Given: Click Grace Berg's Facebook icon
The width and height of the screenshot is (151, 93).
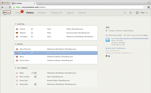Looking at the screenshot, I should (35, 84).
